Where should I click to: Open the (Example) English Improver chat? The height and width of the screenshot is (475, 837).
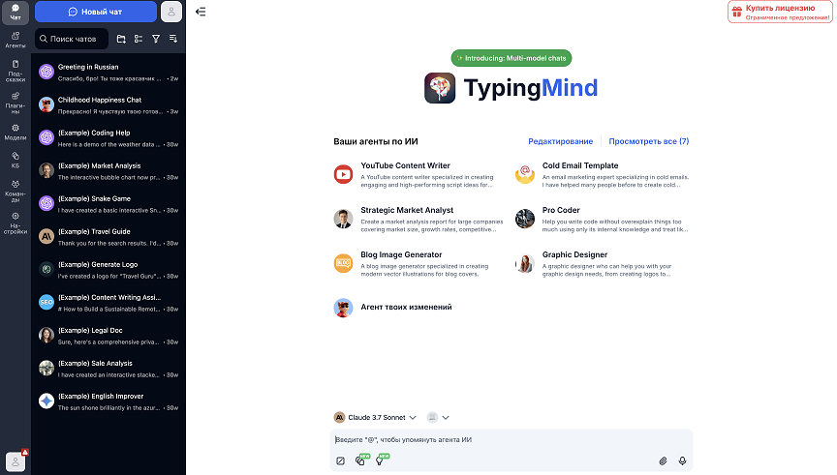(x=108, y=401)
